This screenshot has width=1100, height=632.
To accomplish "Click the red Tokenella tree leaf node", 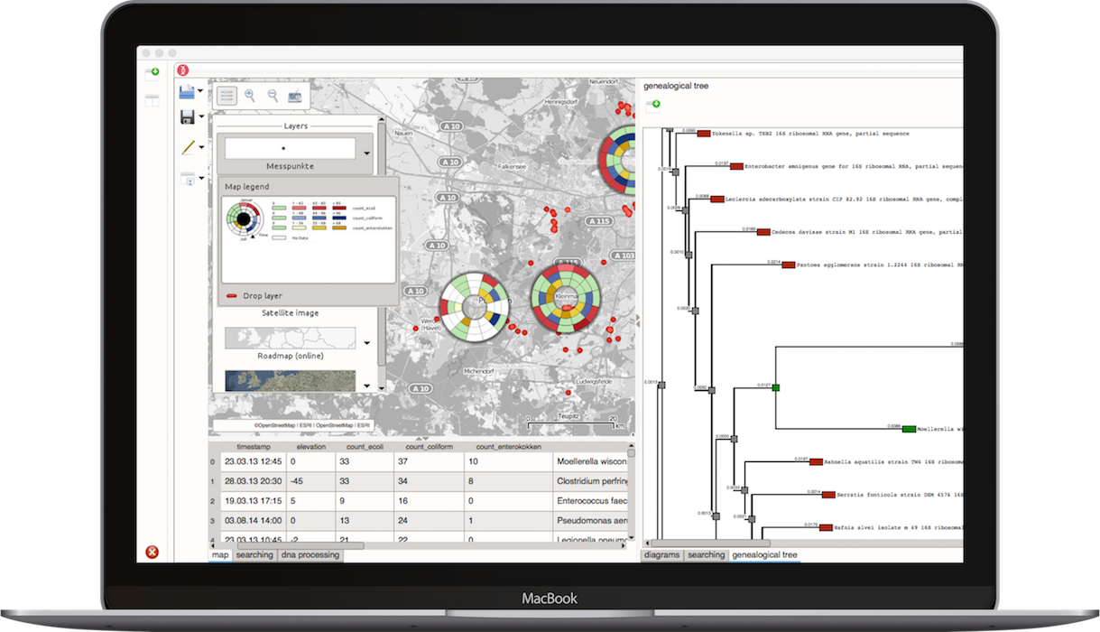I will pyautogui.click(x=704, y=134).
